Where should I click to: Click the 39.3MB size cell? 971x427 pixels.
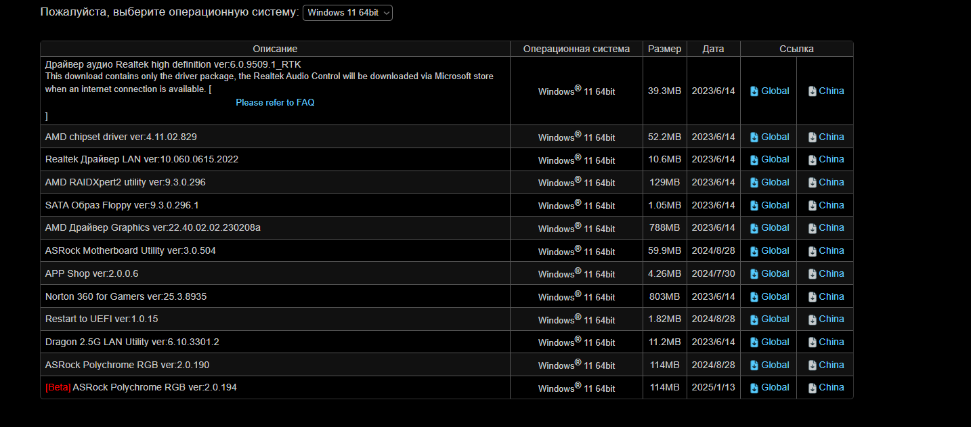pos(664,91)
